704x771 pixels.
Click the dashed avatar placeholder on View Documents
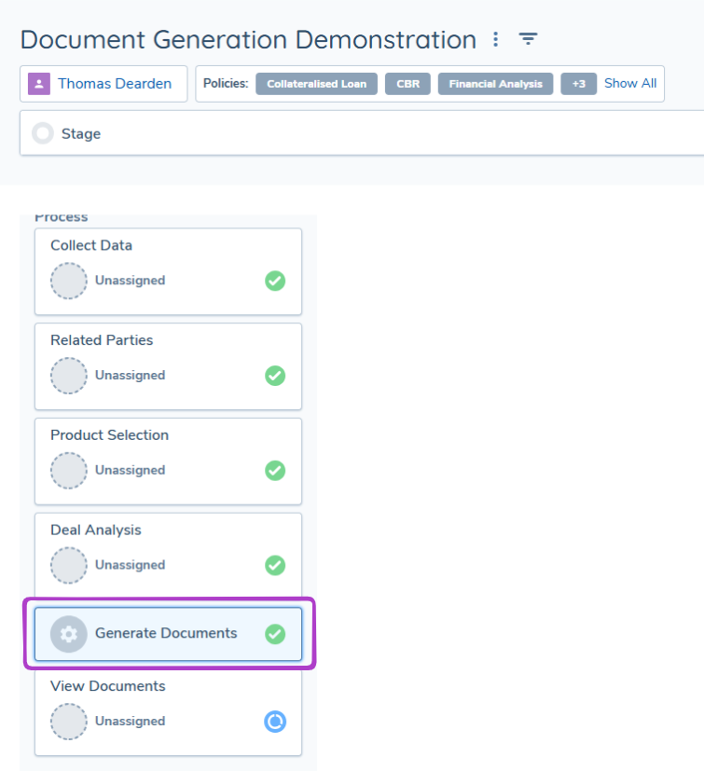tap(68, 722)
